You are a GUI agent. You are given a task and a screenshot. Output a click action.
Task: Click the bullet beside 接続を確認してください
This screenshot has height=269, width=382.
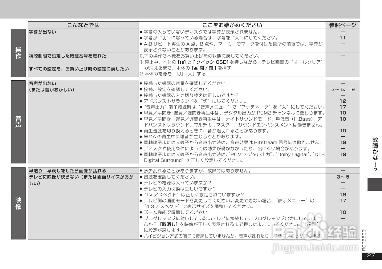[141, 177]
